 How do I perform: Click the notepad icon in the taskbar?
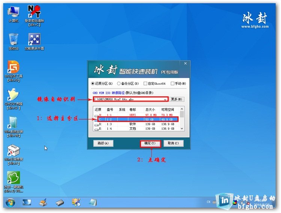[93, 202]
